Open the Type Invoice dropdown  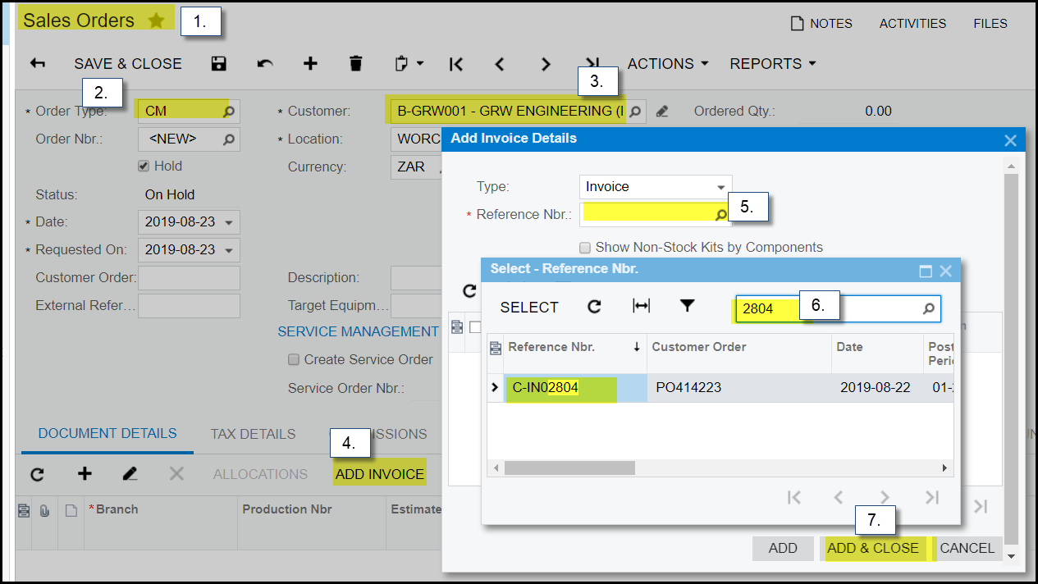click(x=720, y=187)
